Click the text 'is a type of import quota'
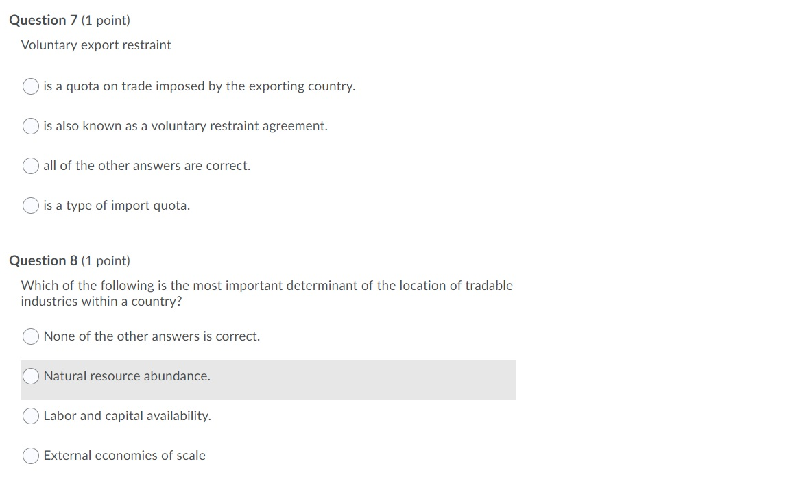Image resolution: width=790 pixels, height=490 pixels. click(117, 206)
